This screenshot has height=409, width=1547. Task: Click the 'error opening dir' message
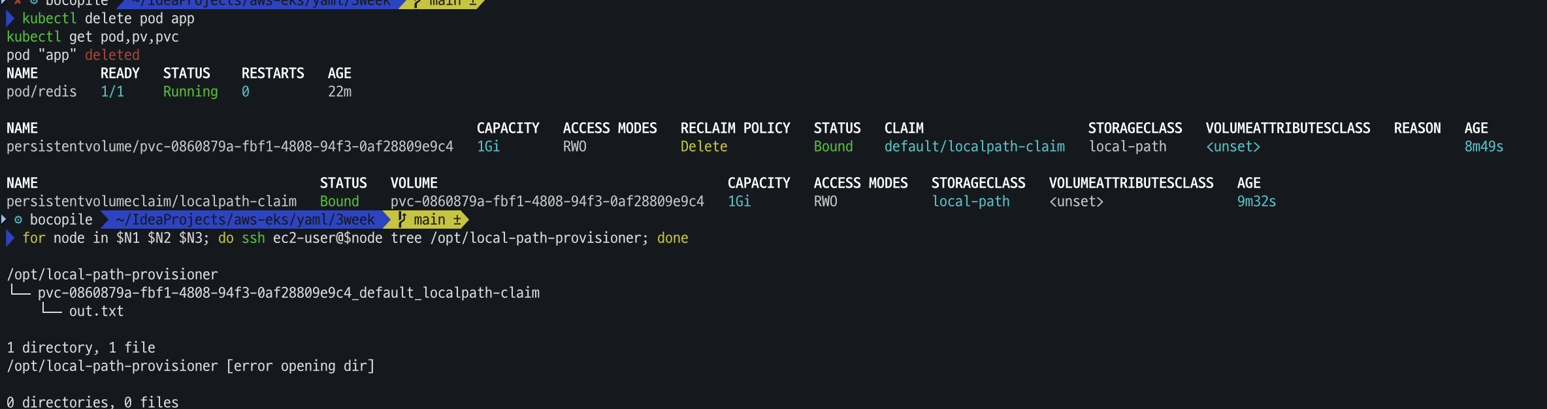pos(301,366)
